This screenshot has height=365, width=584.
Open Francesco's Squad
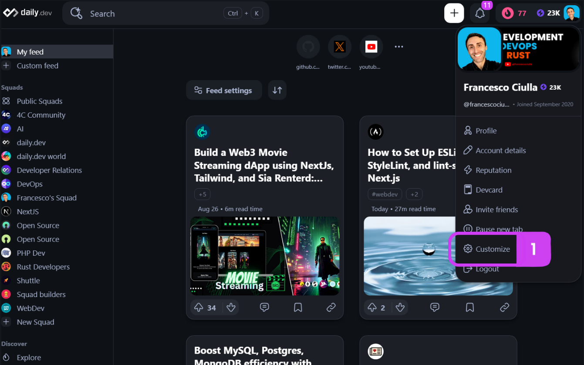(x=57, y=198)
